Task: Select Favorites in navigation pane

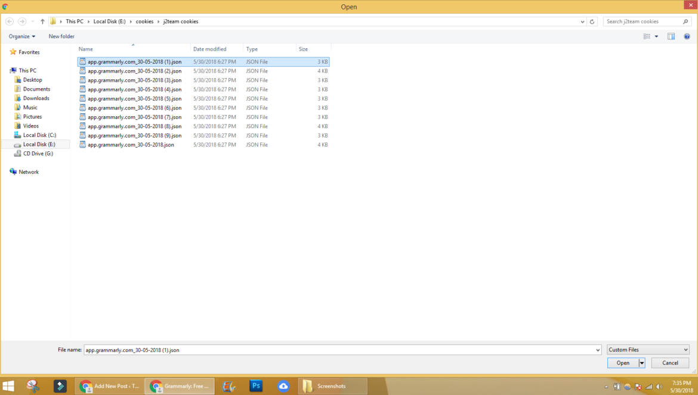Action: [29, 52]
